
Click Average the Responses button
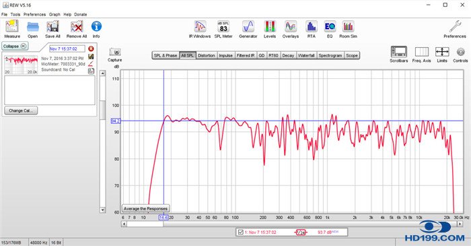146,208
